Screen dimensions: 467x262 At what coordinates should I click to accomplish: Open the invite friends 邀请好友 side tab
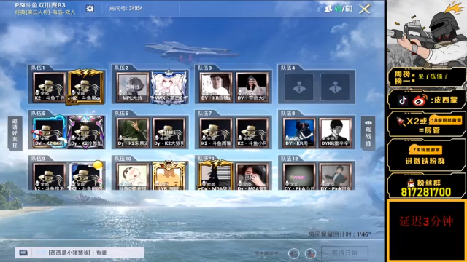(x=15, y=133)
